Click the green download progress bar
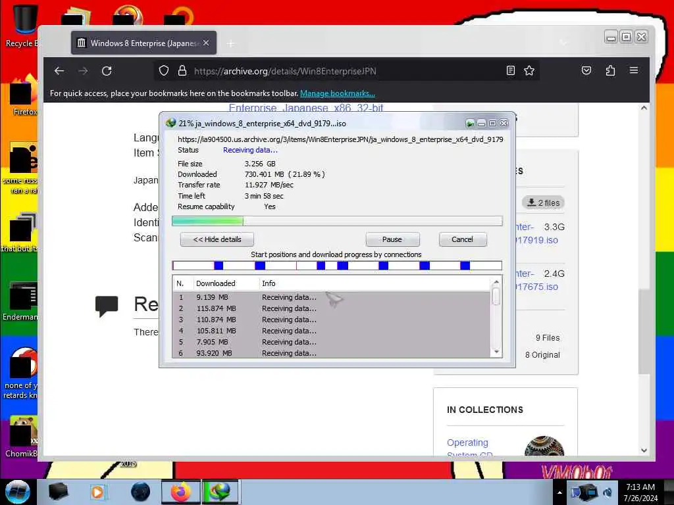Image resolution: width=674 pixels, height=505 pixels. click(x=337, y=221)
